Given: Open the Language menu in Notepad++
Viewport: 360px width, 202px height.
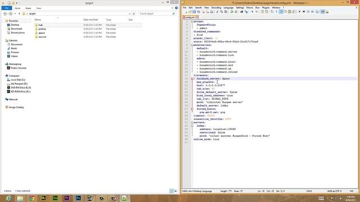Looking at the screenshot, I should (x=228, y=7).
